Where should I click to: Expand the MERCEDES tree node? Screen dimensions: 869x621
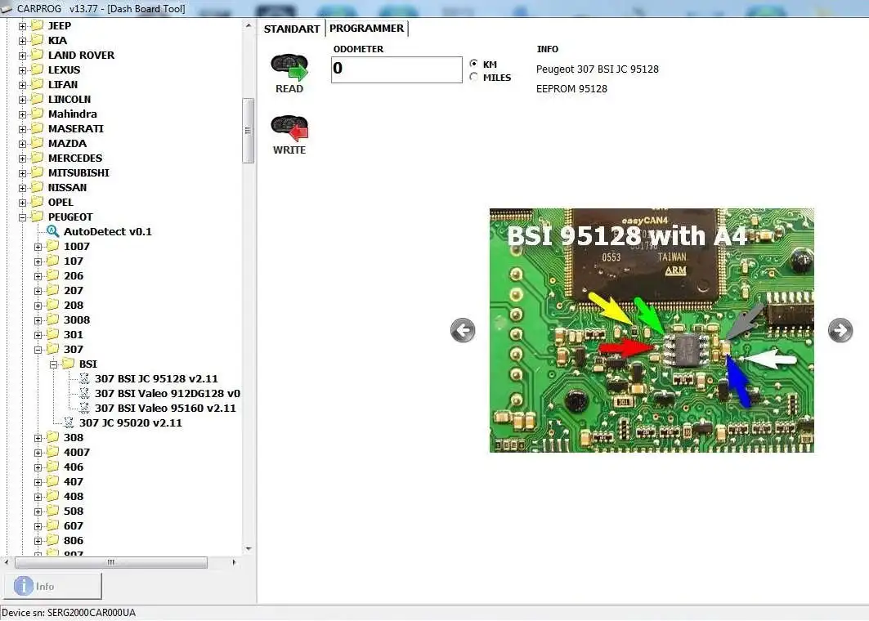coord(22,159)
